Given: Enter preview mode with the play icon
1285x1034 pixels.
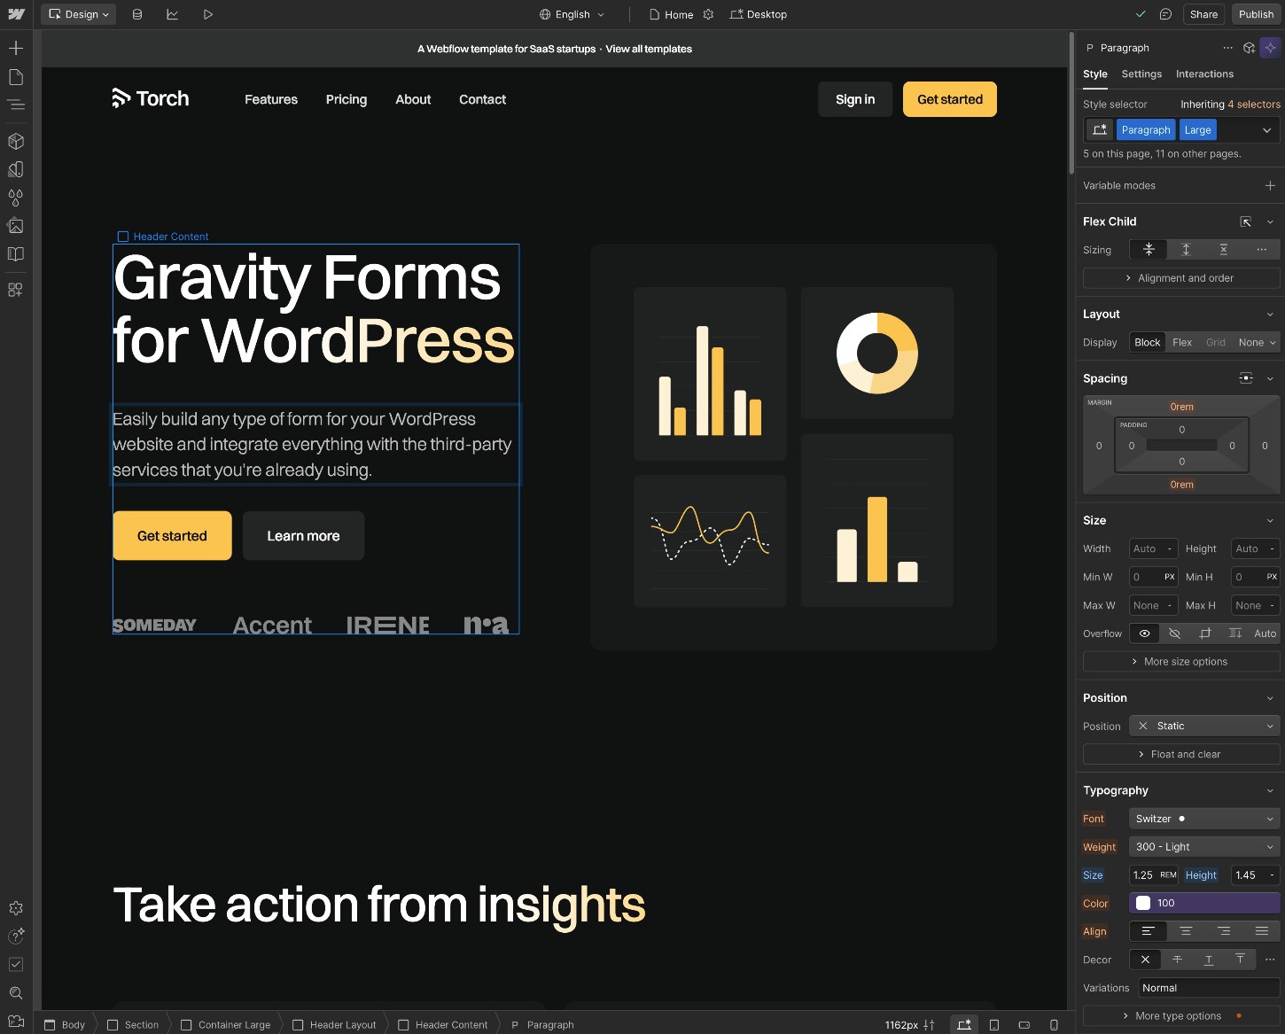Looking at the screenshot, I should click(x=208, y=14).
